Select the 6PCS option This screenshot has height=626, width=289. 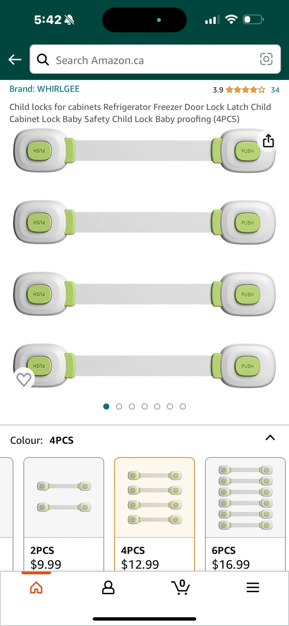[x=245, y=514]
